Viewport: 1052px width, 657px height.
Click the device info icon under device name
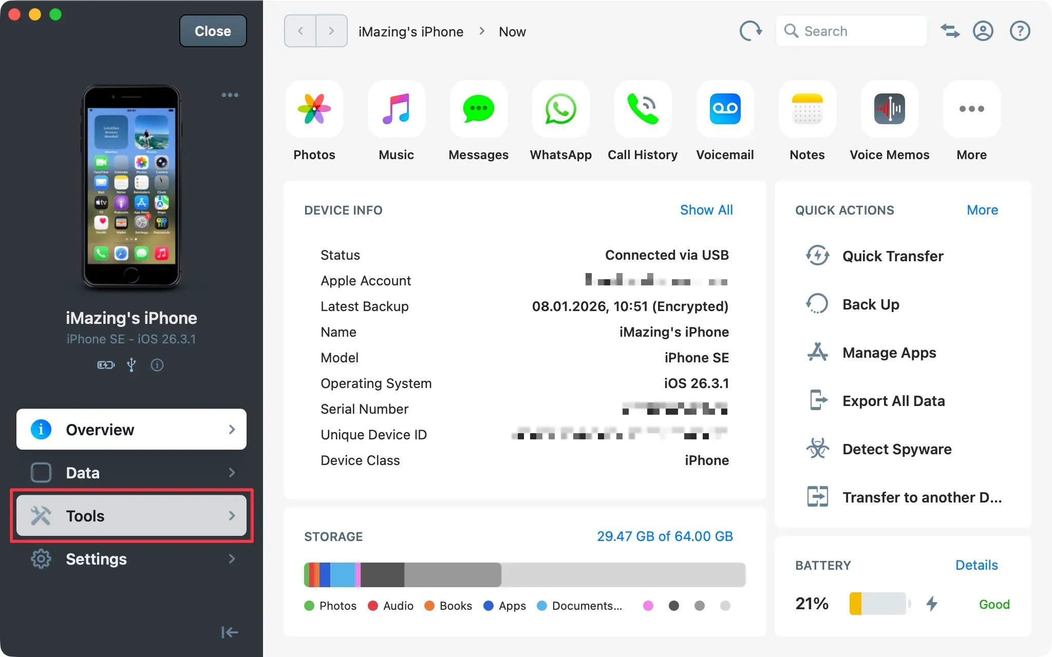157,365
